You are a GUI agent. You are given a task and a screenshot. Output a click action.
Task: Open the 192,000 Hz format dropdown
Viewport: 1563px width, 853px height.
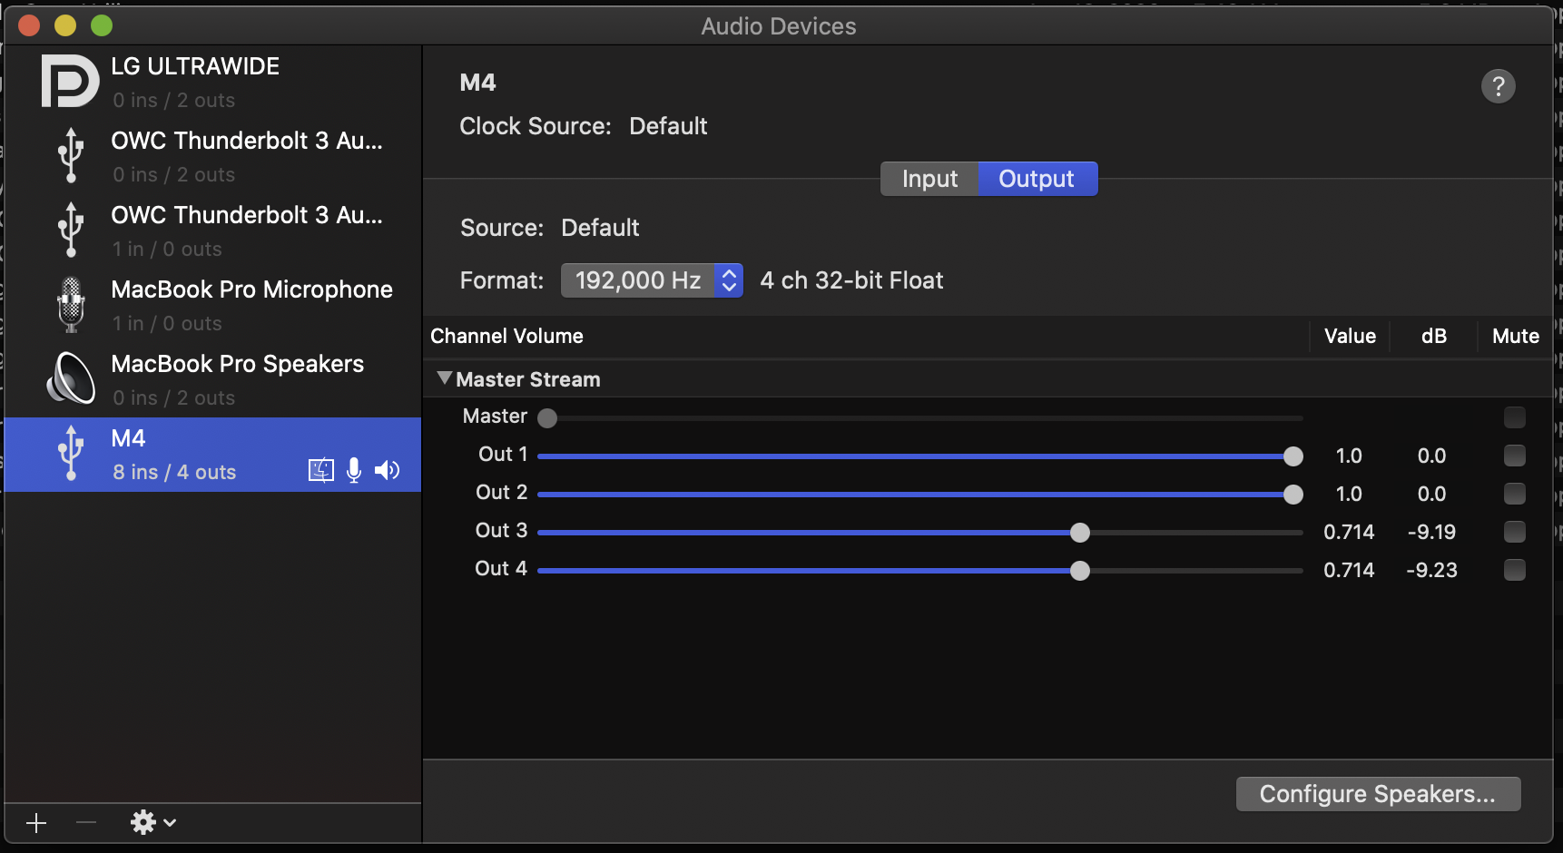point(652,280)
